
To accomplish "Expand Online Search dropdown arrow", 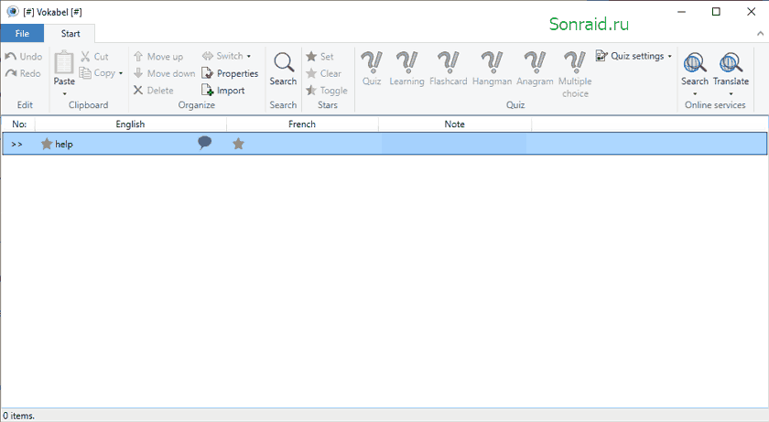I will click(x=695, y=93).
